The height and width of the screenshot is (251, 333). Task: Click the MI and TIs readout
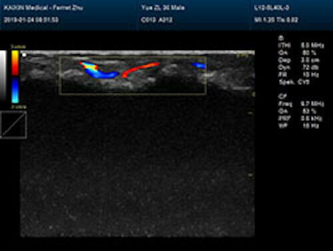click(276, 20)
